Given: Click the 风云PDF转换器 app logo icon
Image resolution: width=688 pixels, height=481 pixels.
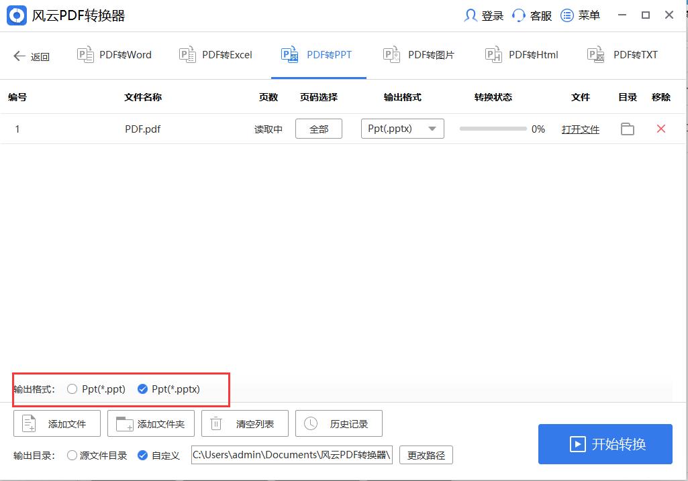Looking at the screenshot, I should 16,15.
